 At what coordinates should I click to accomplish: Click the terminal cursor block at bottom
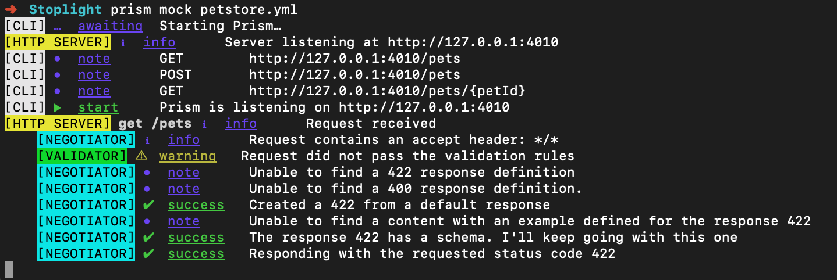tap(8, 268)
